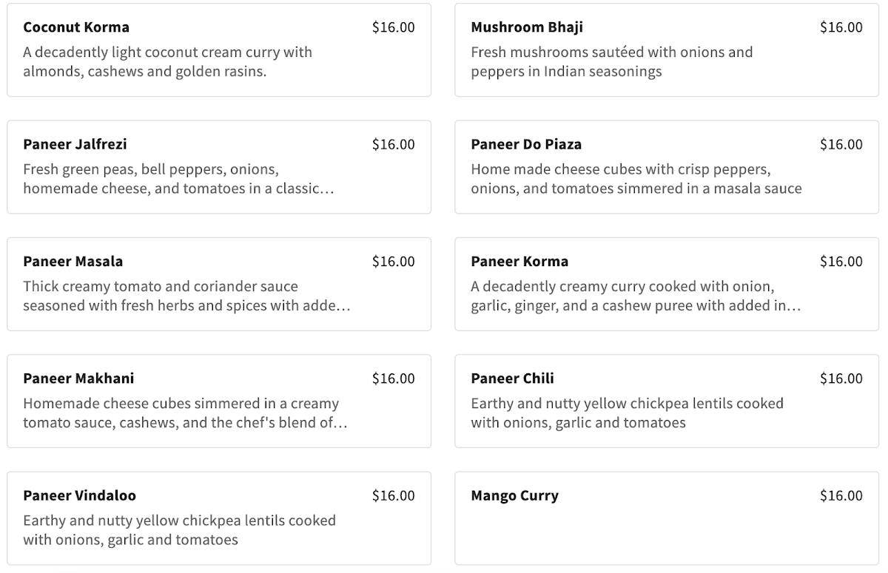Choose the Paneer Vindaloo dish
Screen dimensions: 888x573
coord(218,518)
